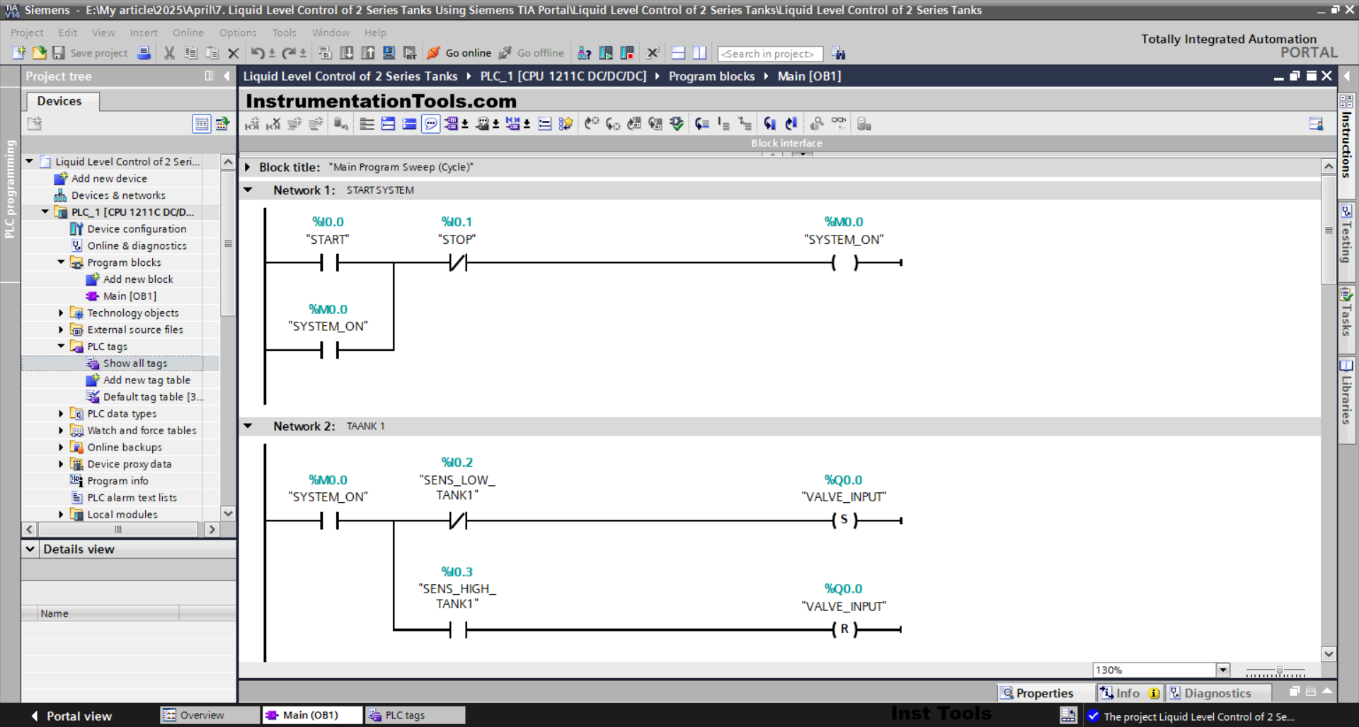Click the Go offline toolbar icon
The height and width of the screenshot is (727, 1359).
coord(531,53)
